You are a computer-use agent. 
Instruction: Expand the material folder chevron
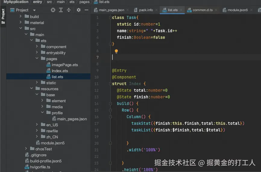tap(20, 22)
